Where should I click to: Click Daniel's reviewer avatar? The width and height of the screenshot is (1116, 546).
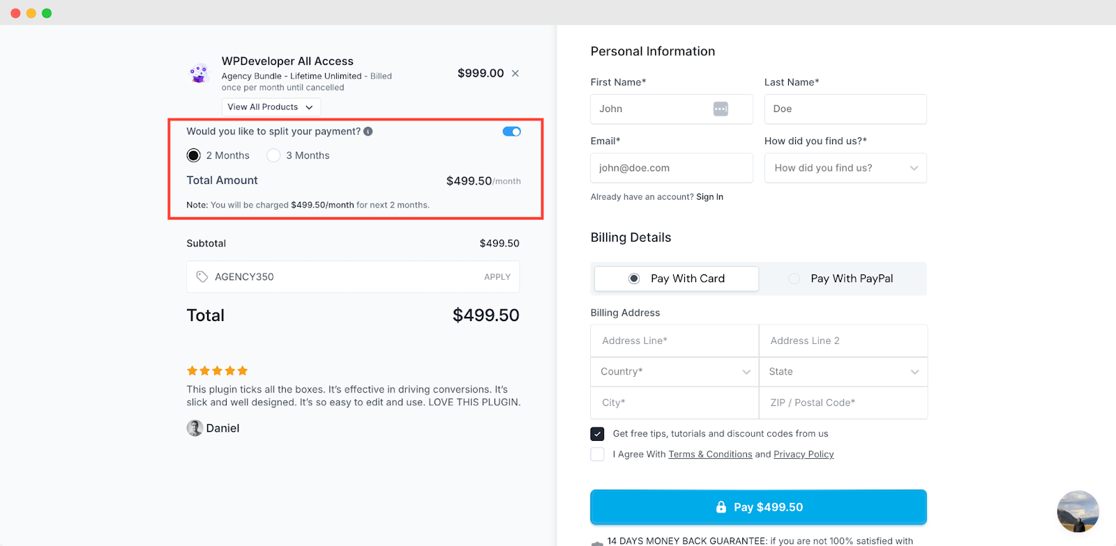coord(195,428)
